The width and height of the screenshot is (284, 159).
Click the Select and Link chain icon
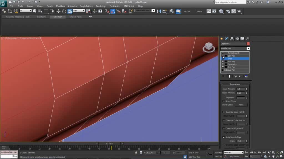coord(4,11)
